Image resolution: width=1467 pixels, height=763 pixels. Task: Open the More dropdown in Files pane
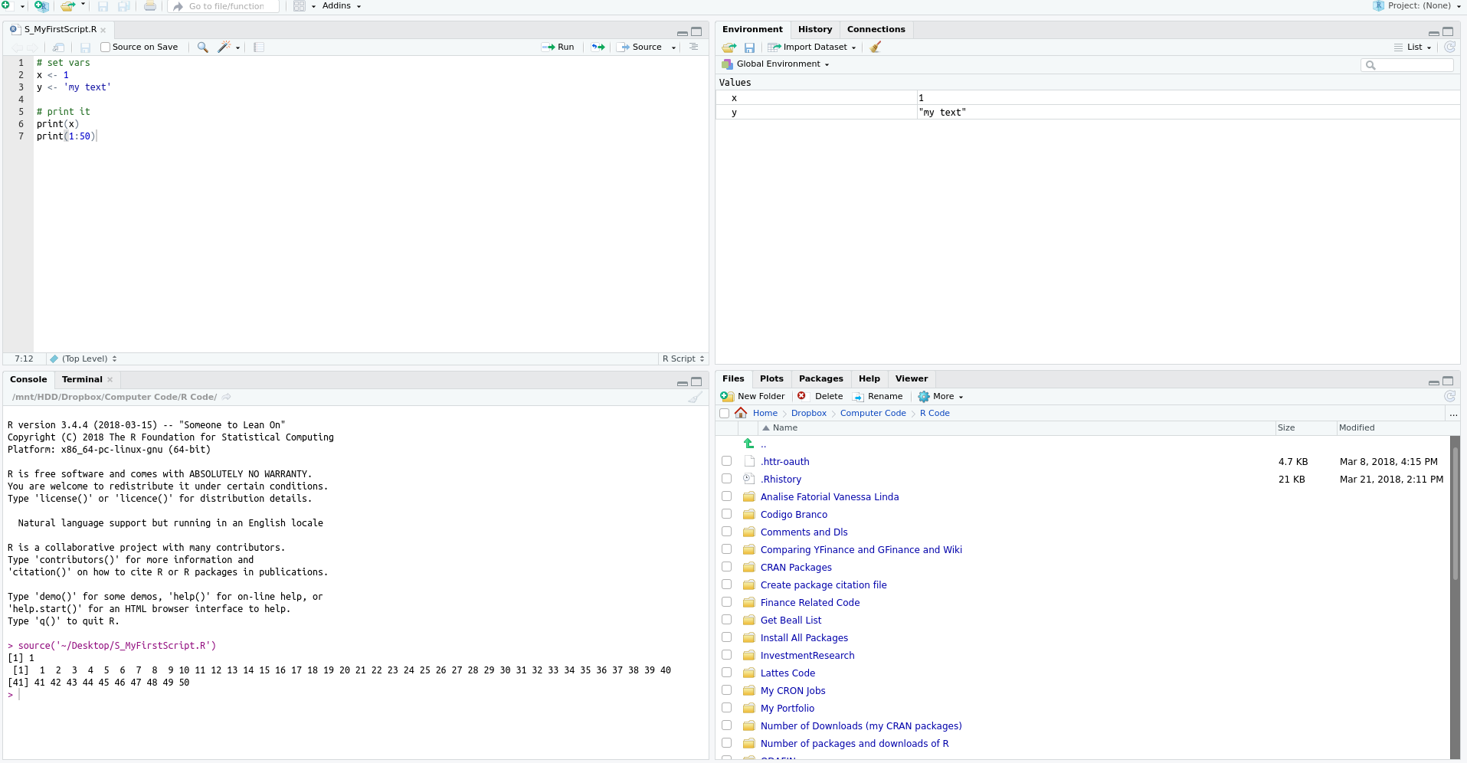pyautogui.click(x=942, y=397)
